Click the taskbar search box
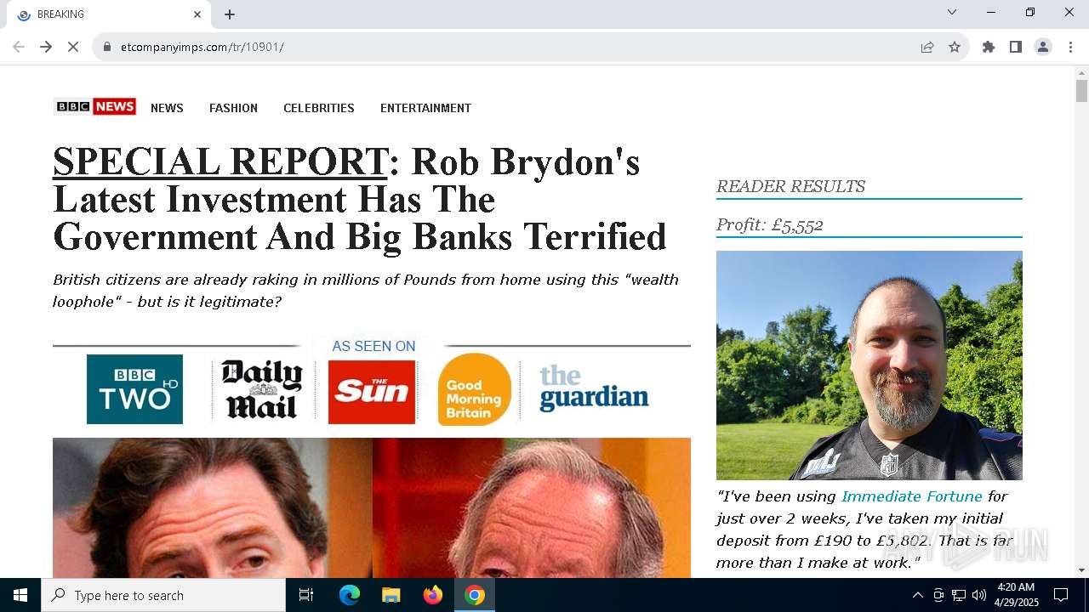Viewport: 1089px width, 612px height. tap(163, 595)
